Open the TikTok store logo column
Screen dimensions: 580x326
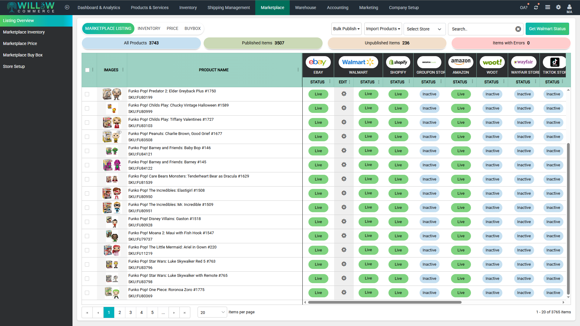(x=554, y=62)
